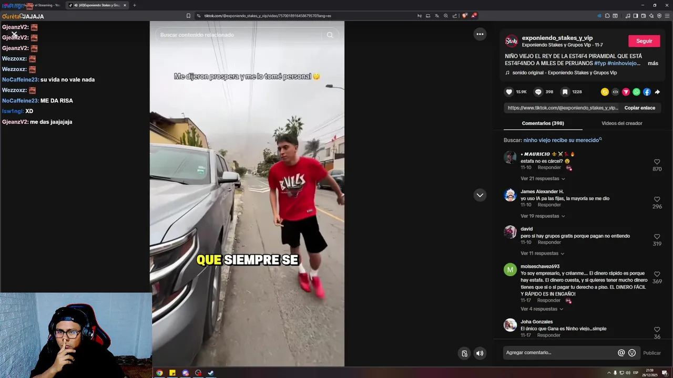Open emoji picker in comment box
The height and width of the screenshot is (378, 673).
click(x=632, y=353)
